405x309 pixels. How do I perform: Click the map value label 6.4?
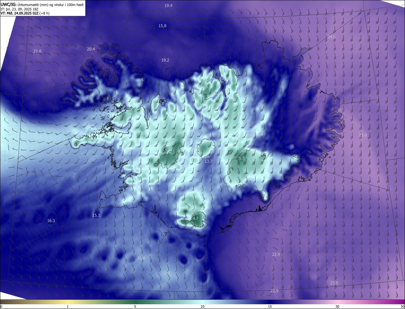(x=133, y=111)
